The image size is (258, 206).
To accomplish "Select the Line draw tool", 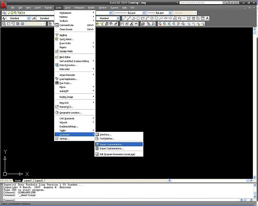I will click(x=124, y=18).
